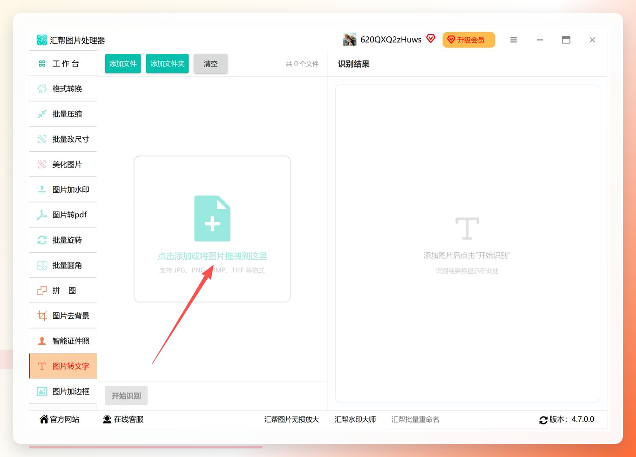Click the 开始识别 button

coord(126,396)
